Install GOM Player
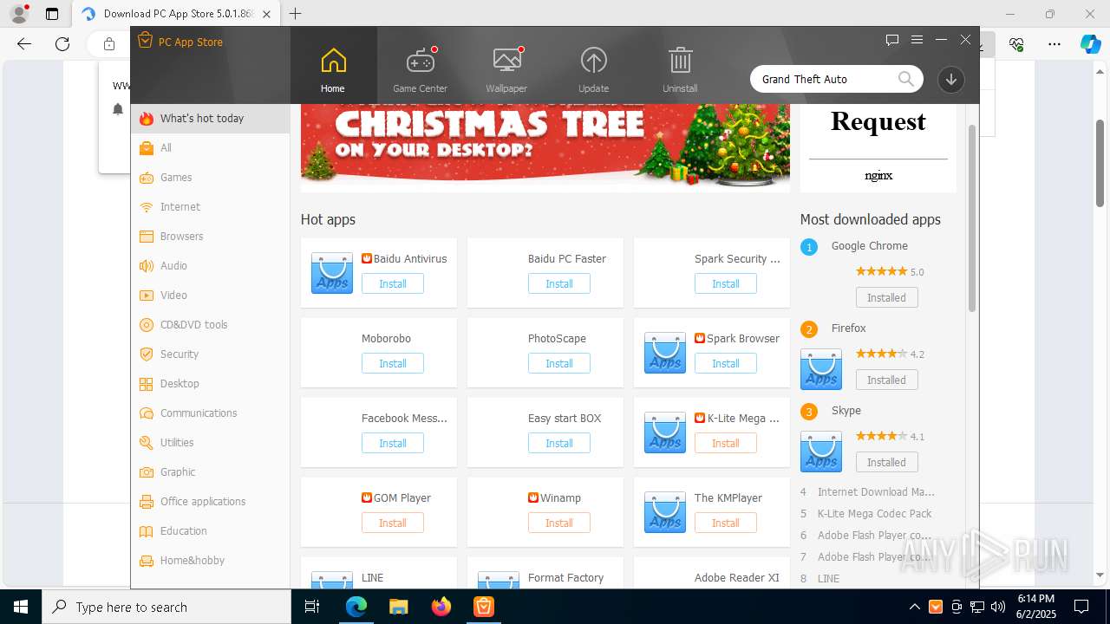Image resolution: width=1110 pixels, height=624 pixels. coord(393,523)
